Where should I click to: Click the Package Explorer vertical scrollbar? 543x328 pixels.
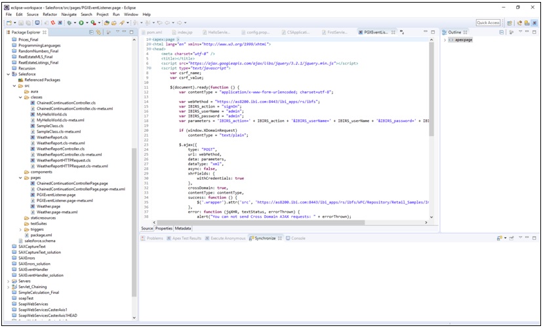(x=134, y=222)
